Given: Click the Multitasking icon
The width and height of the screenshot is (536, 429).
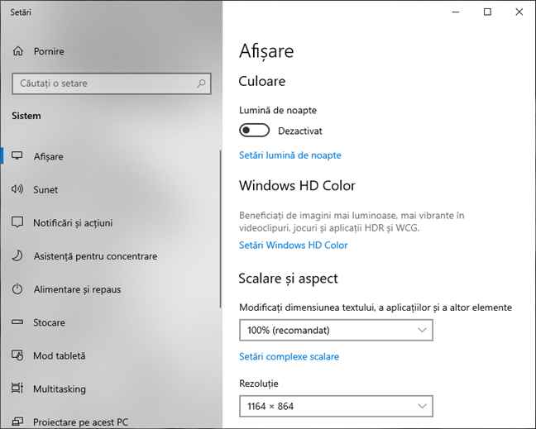Looking at the screenshot, I should [17, 388].
